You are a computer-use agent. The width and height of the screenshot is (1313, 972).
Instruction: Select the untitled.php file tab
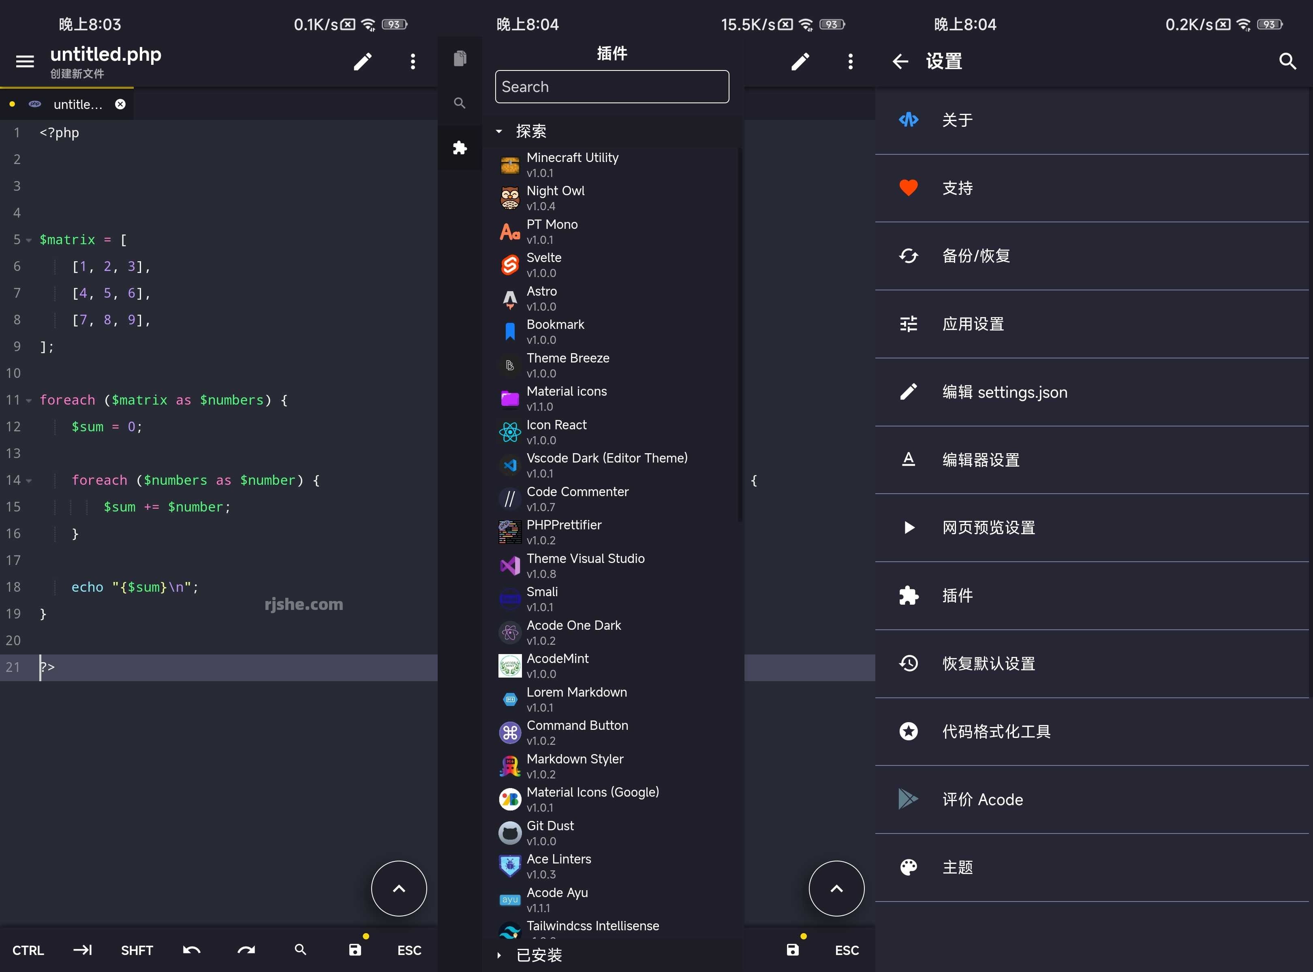click(71, 104)
